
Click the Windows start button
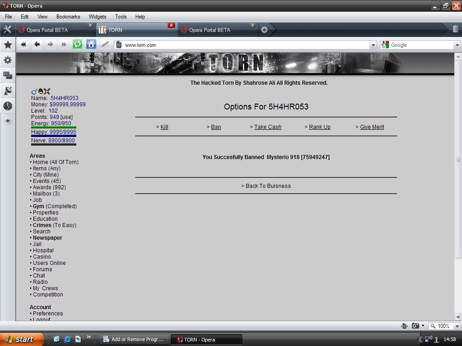(22, 339)
